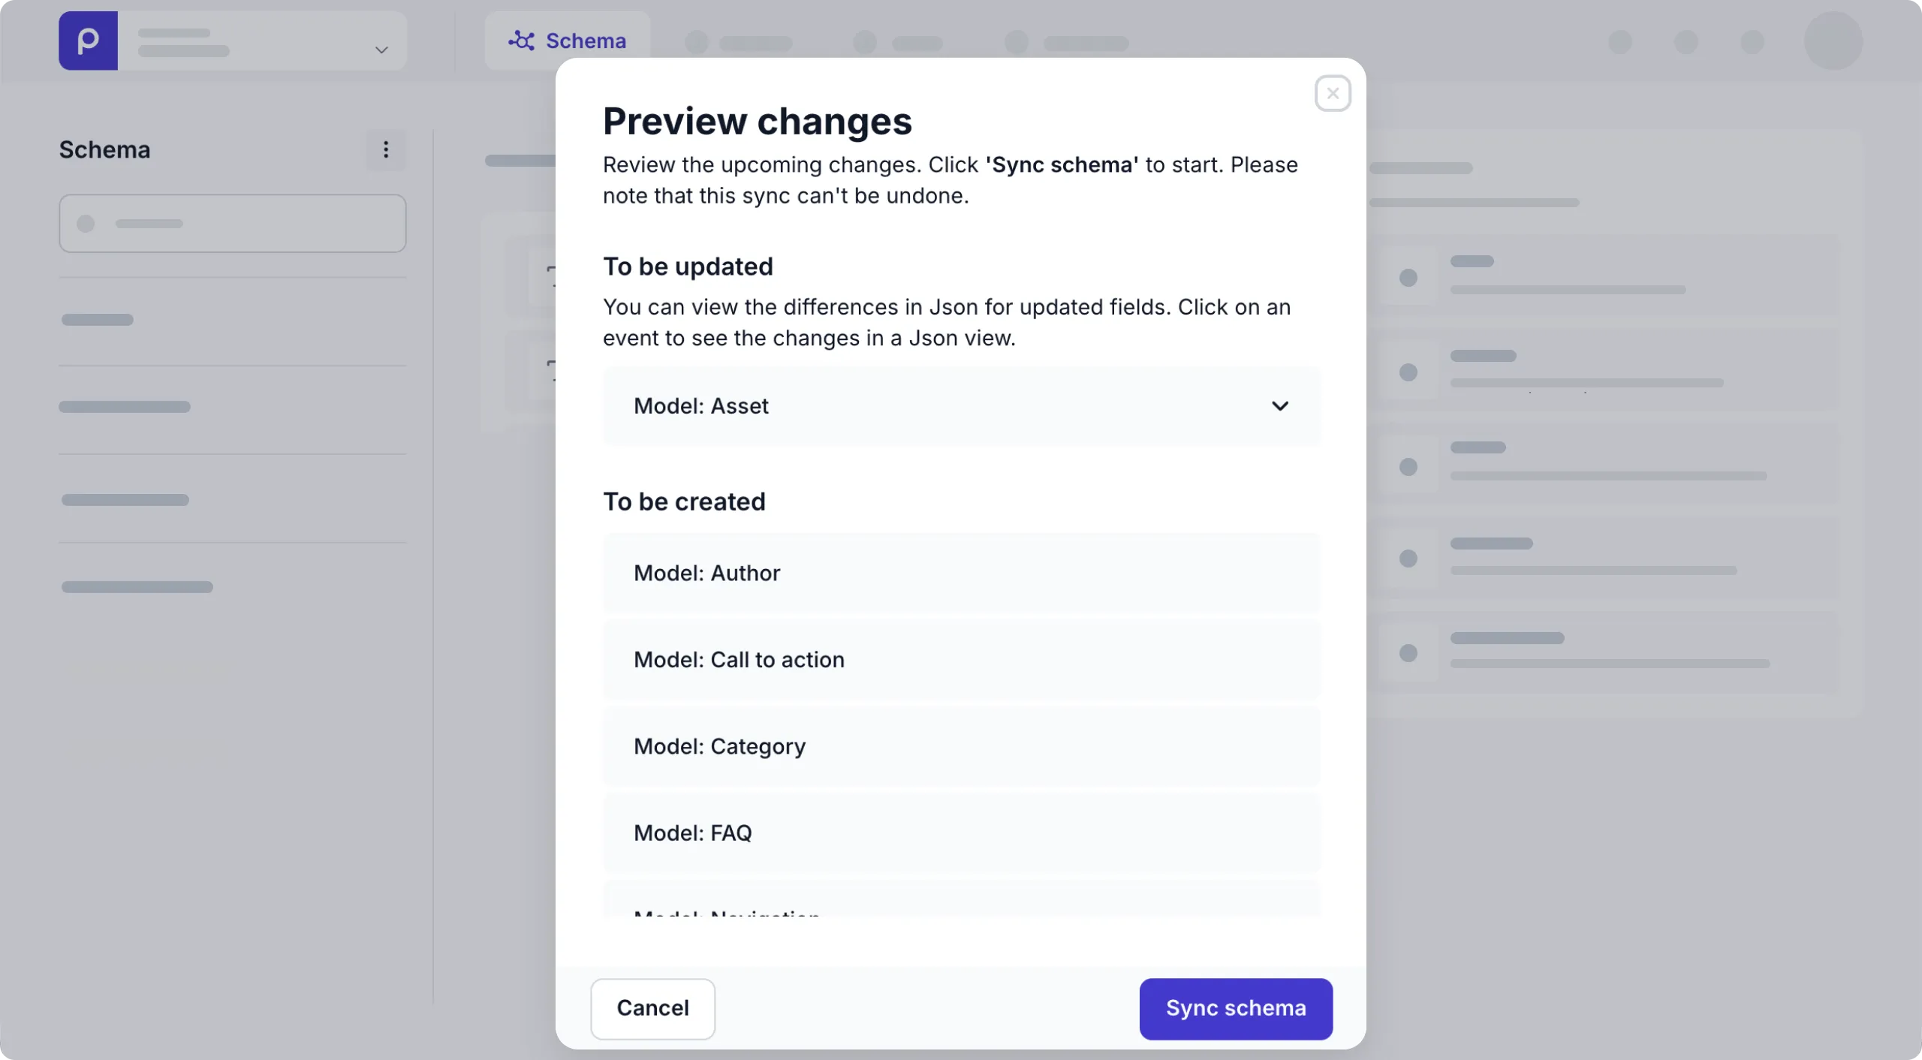Image resolution: width=1922 pixels, height=1060 pixels.
Task: Click Sync schema to start the sync
Action: (1234, 1008)
